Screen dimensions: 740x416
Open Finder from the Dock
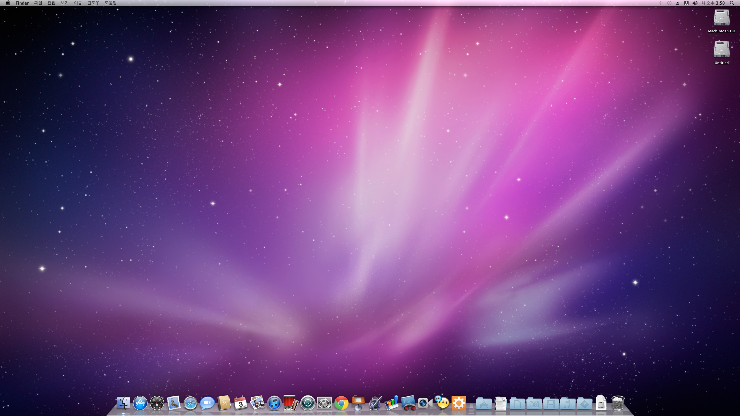coord(123,403)
